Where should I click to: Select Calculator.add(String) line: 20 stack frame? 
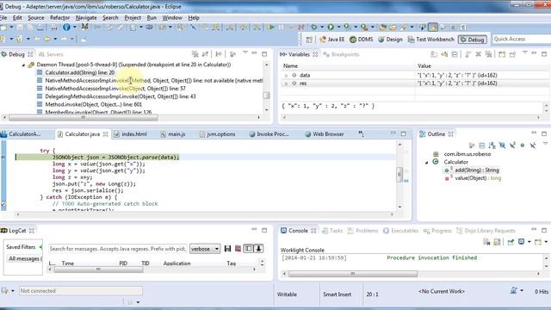(80, 72)
